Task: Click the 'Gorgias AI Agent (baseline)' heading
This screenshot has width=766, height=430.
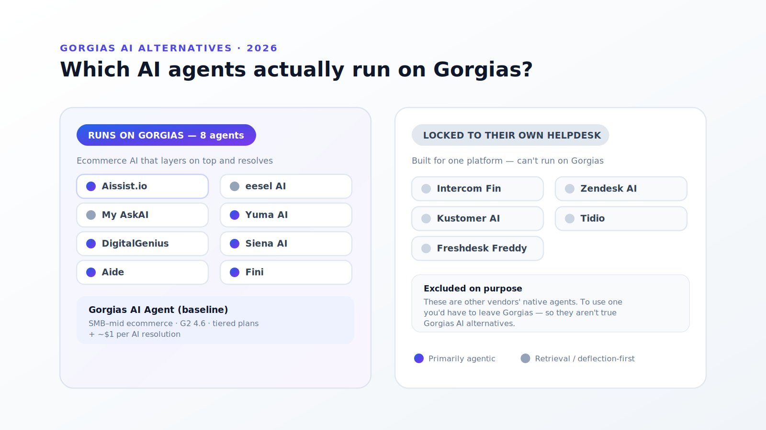Action: 158,310
